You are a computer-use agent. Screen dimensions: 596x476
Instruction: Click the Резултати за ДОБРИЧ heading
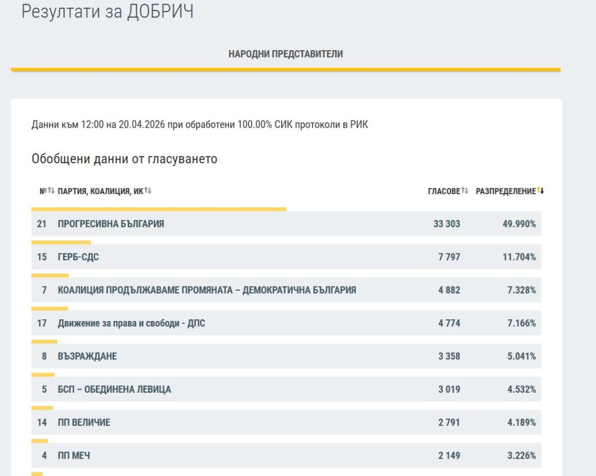(x=108, y=12)
